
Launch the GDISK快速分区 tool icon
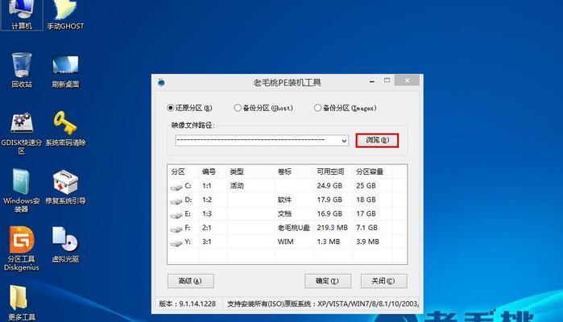(22, 133)
